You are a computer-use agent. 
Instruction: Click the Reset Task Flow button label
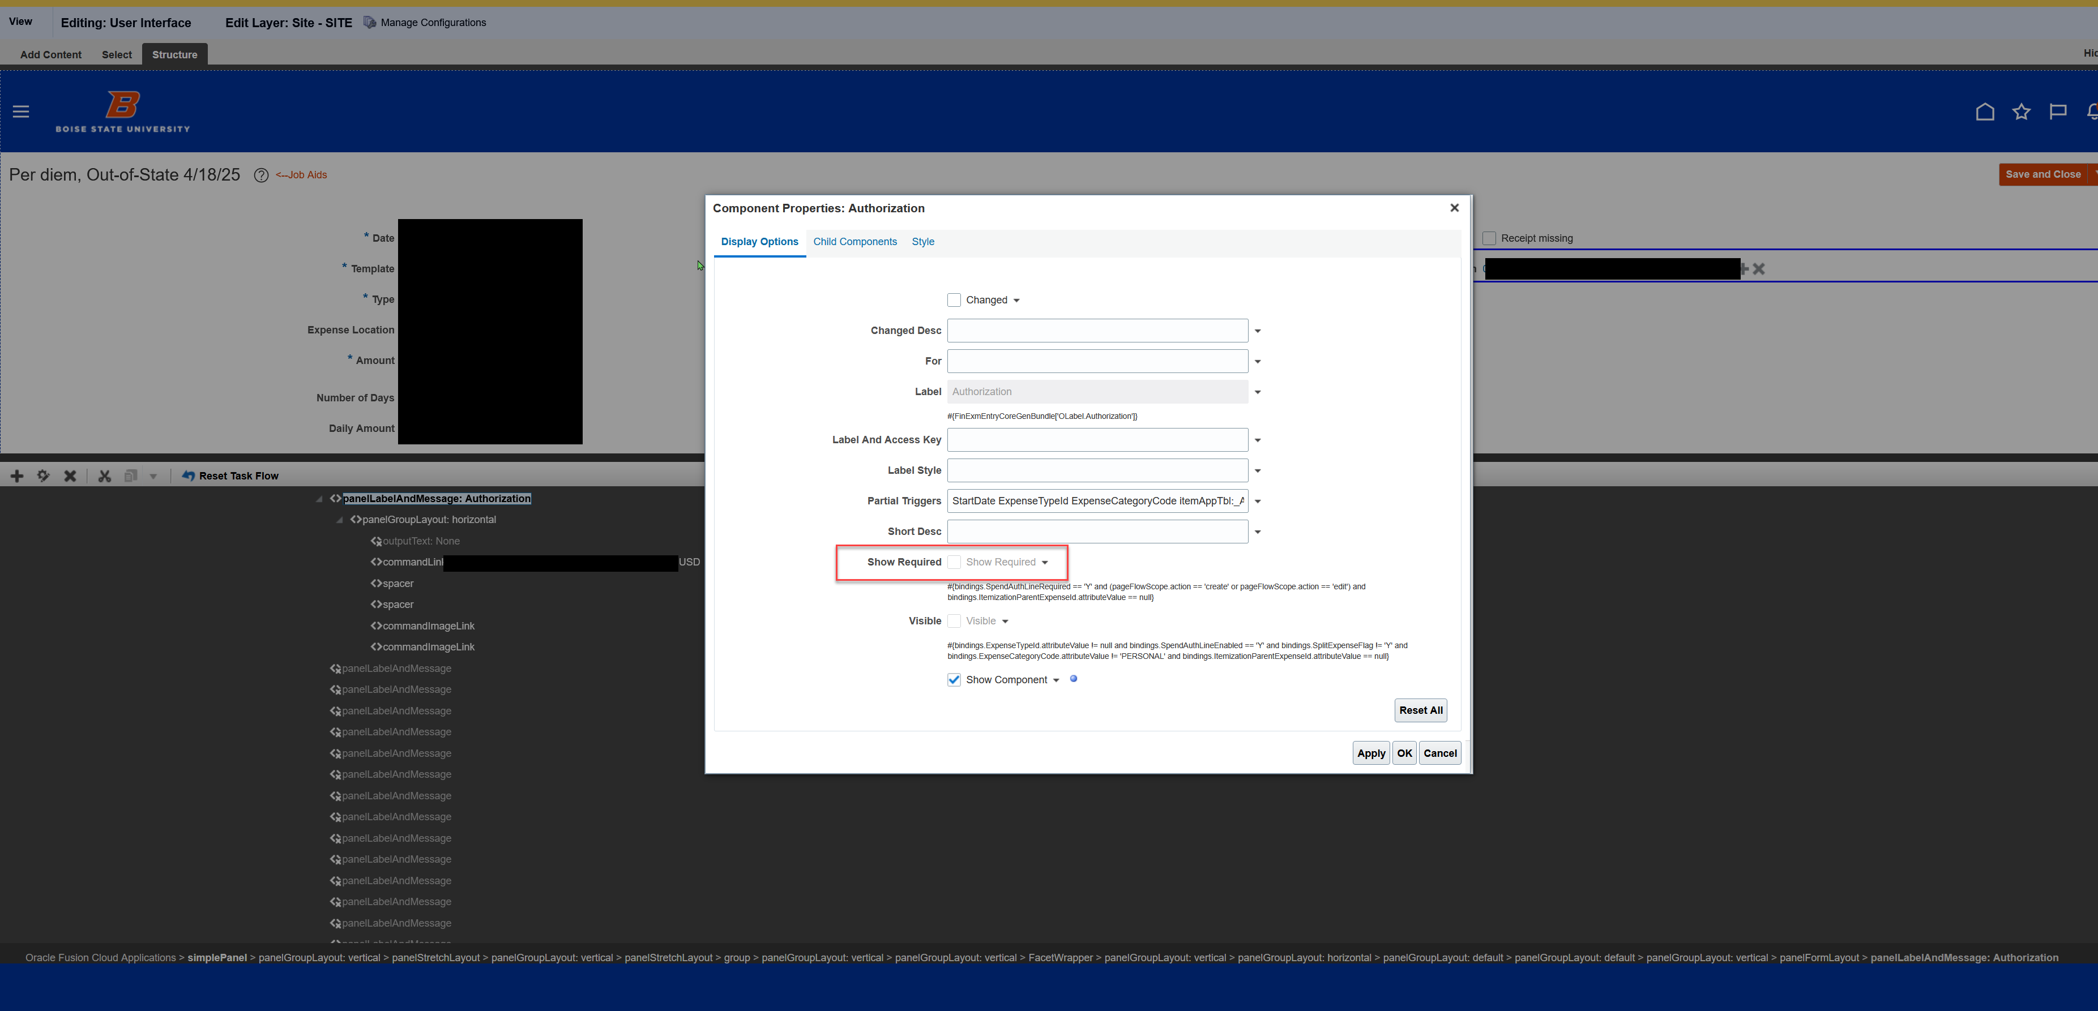(238, 476)
